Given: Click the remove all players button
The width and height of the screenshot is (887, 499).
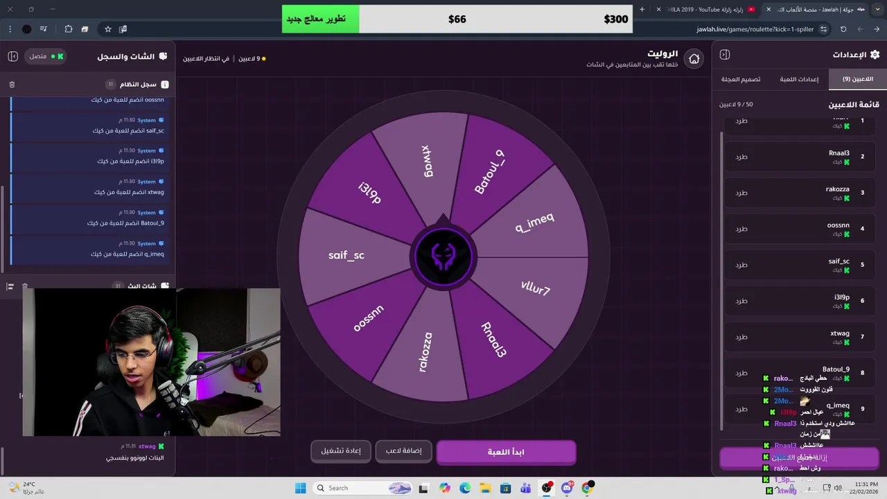Looking at the screenshot, I should click(799, 457).
